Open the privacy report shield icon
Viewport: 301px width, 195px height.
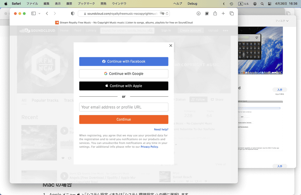click(73, 13)
